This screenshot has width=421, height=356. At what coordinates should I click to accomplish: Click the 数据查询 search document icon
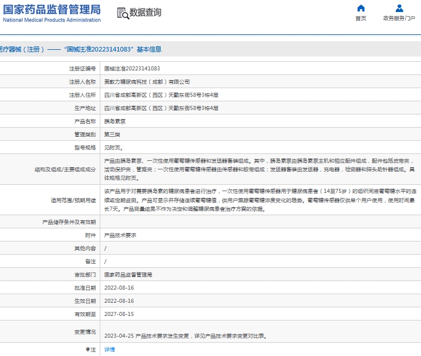click(123, 13)
